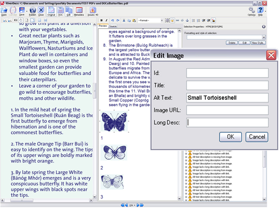Click the dotted-border select all icon
Image resolution: width=279 pixels, height=208 pixels.
[167, 20]
